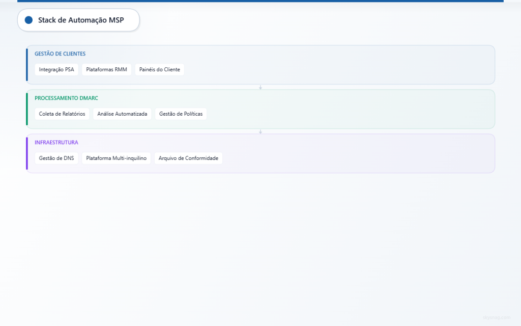This screenshot has height=326, width=521.
Task: Select the Plataformas RMM chip
Action: (x=106, y=69)
